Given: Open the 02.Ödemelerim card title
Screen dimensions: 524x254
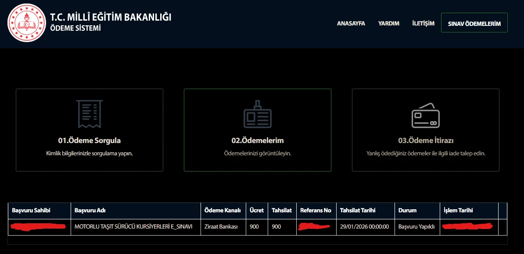Looking at the screenshot, I should [x=257, y=140].
